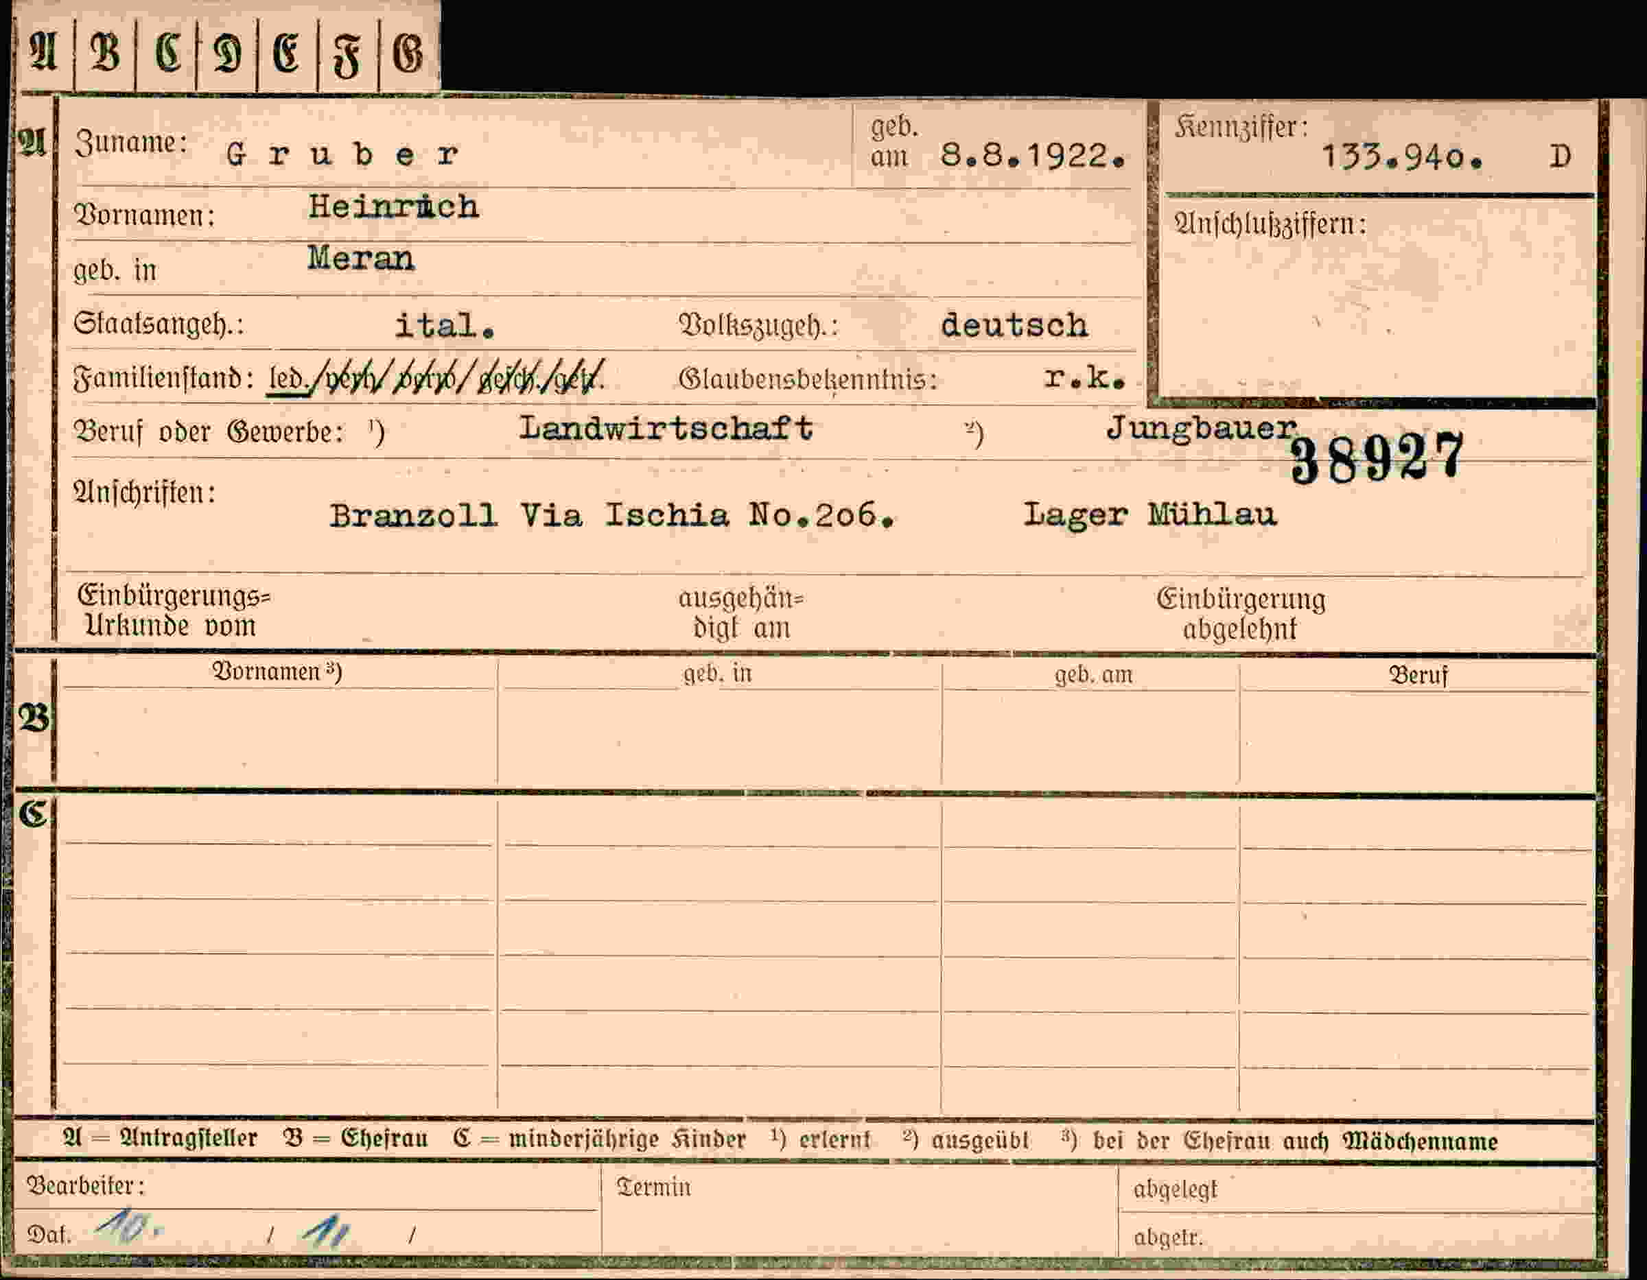Click the 'Anschlußziffern:' label
Viewport: 1647px width, 1280px height.
tap(1271, 224)
